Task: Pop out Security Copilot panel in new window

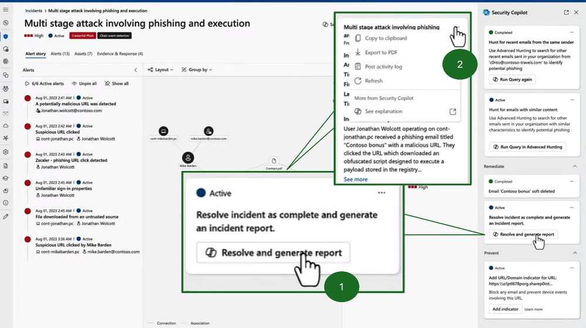Action: point(566,12)
